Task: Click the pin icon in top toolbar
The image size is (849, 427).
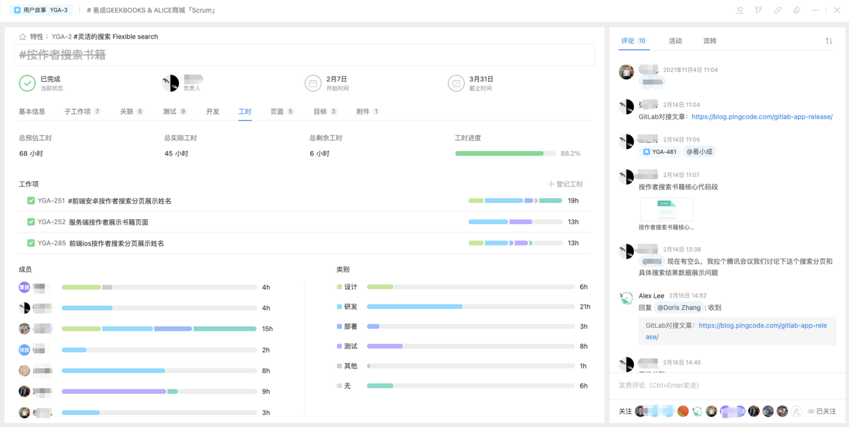Action: pyautogui.click(x=739, y=10)
